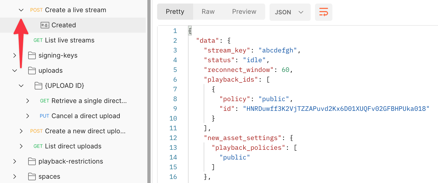The width and height of the screenshot is (438, 183).
Task: Collapse the Create a live stream request
Action: [21, 10]
